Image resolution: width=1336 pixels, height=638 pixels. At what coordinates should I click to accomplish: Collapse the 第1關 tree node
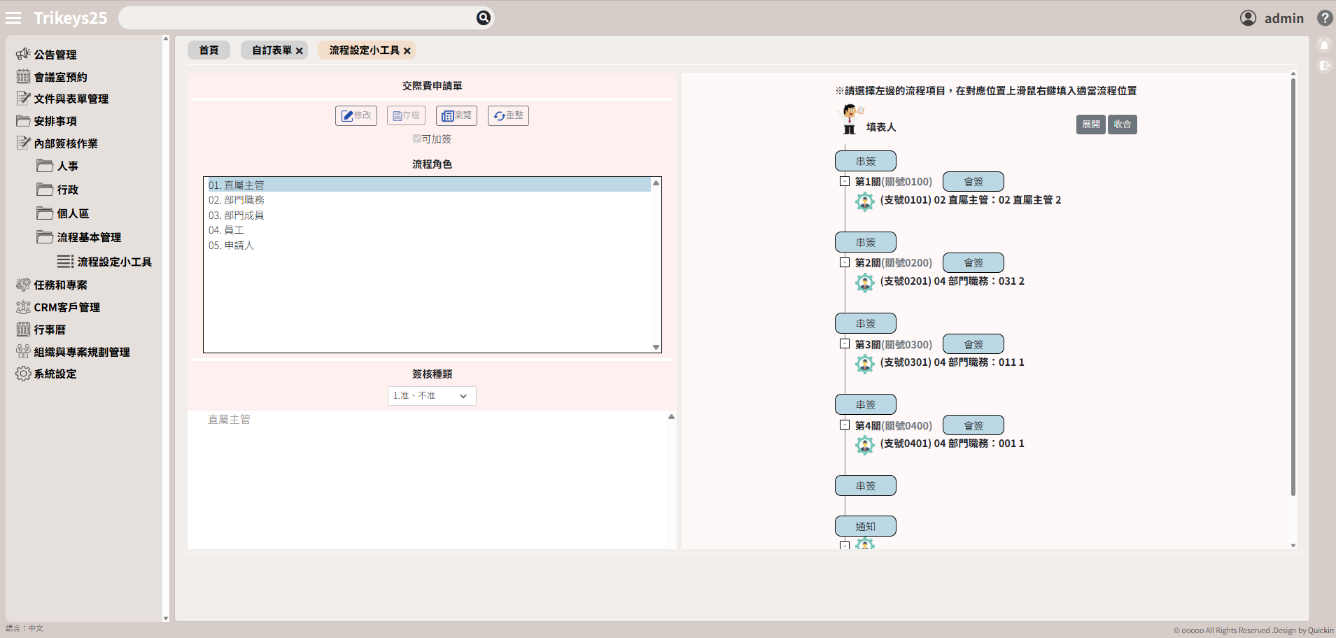tap(845, 182)
